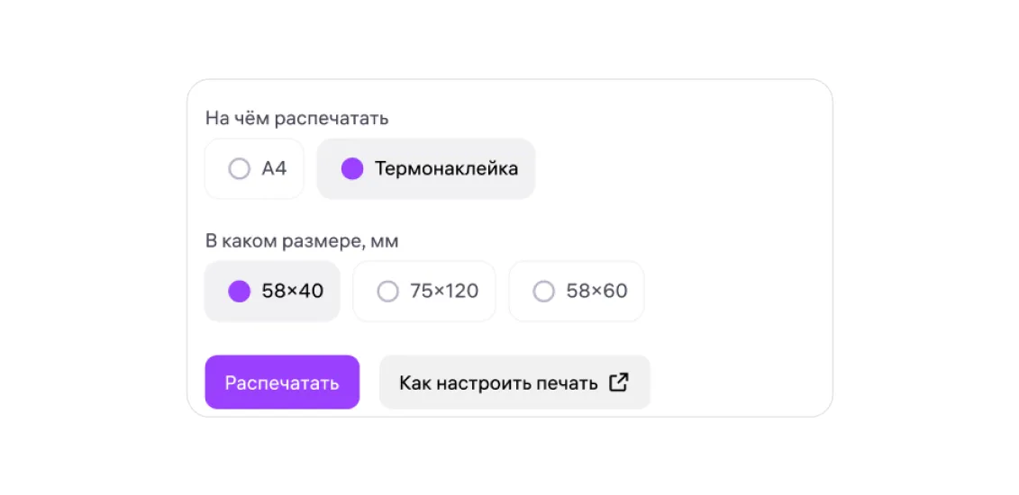
Task: Pick the 75×120 size chip
Action: 424,291
